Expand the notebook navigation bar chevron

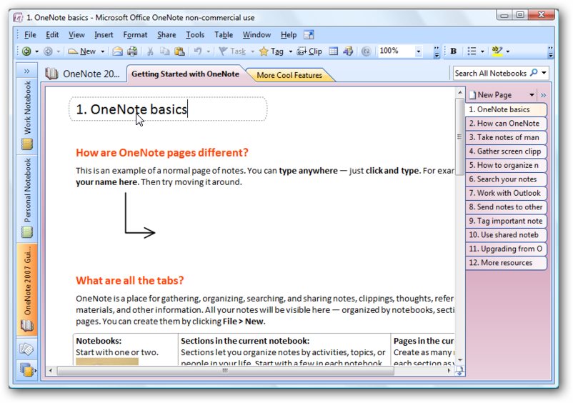(x=26, y=71)
